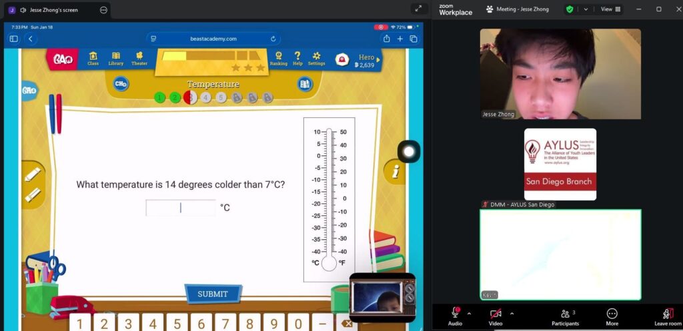The image size is (683, 331).
Task: Expand the video options arrow
Action: [x=512, y=313]
